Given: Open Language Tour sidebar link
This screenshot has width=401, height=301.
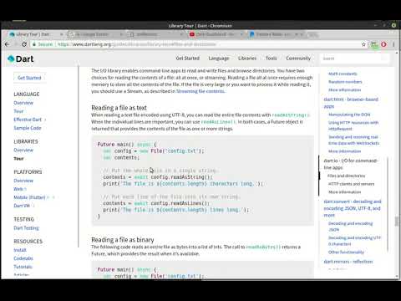Looking at the screenshot, I should tap(18, 111).
